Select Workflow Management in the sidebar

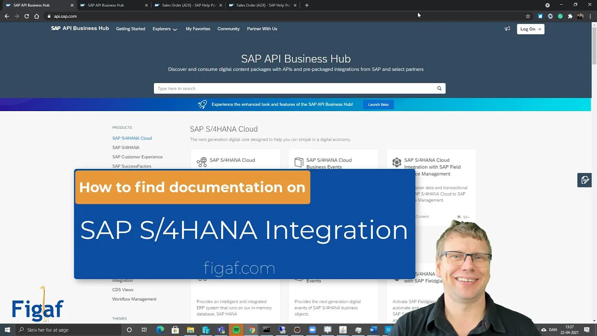(x=134, y=299)
